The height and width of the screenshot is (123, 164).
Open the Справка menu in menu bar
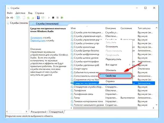coord(39,13)
